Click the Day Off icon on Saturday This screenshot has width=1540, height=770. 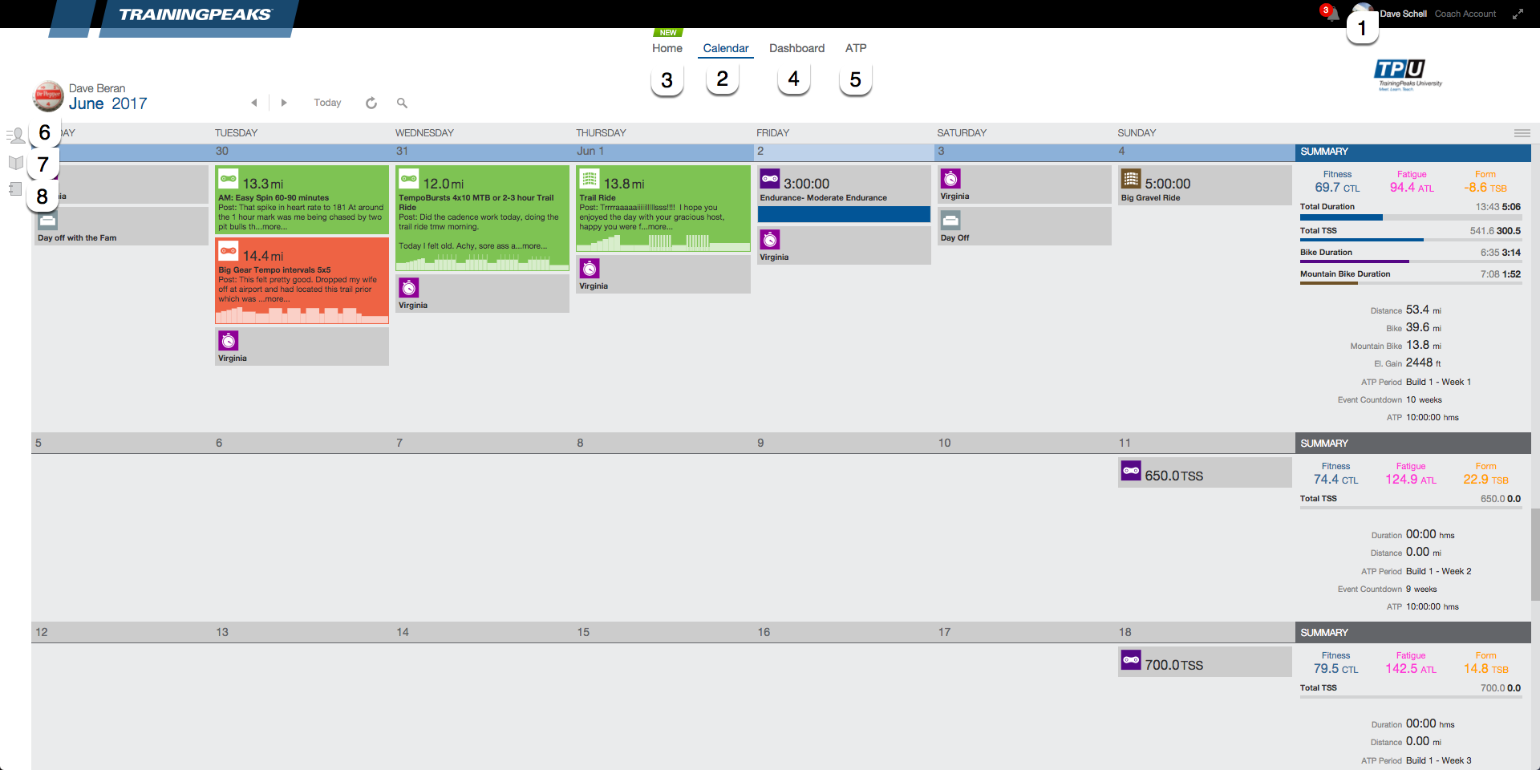click(x=950, y=220)
